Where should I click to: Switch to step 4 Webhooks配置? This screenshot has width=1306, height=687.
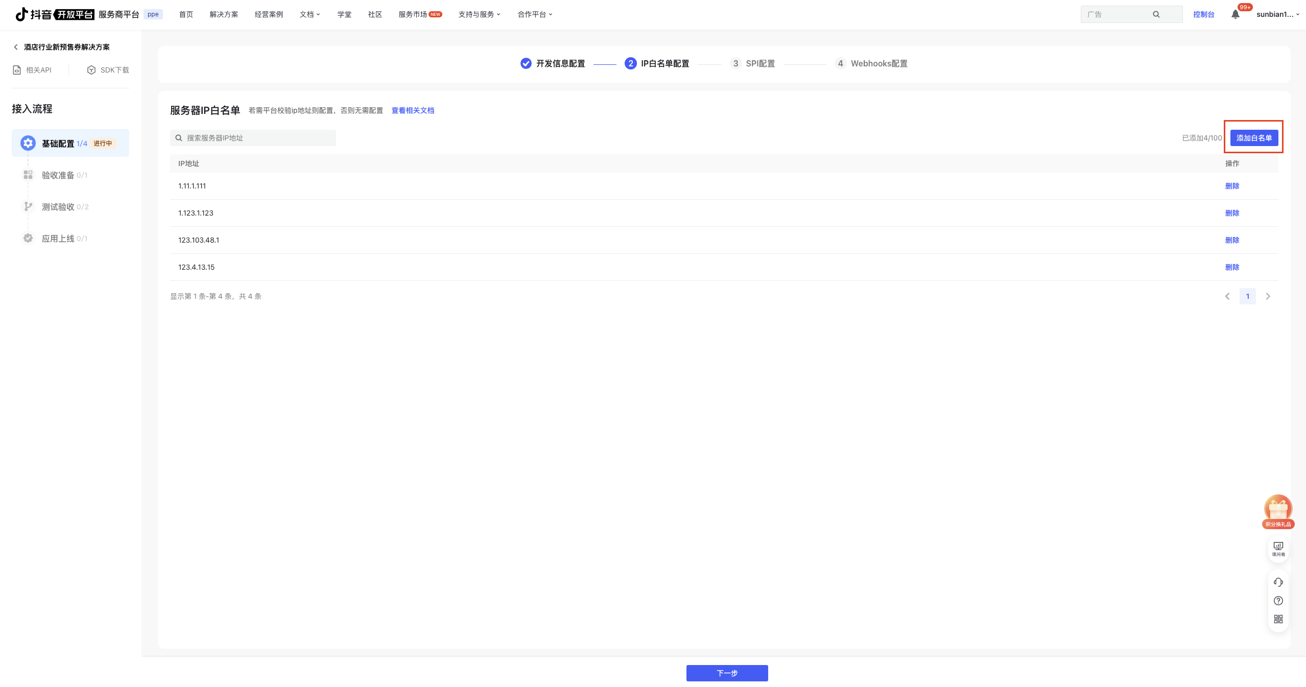click(x=871, y=63)
